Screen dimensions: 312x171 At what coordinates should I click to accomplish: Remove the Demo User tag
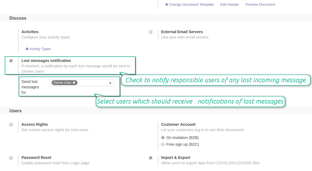point(74,83)
